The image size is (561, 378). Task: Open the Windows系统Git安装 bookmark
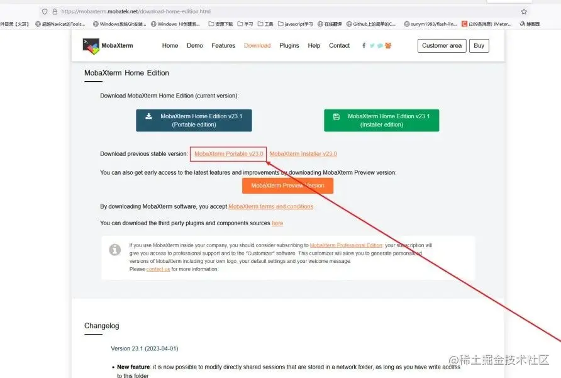click(x=119, y=24)
